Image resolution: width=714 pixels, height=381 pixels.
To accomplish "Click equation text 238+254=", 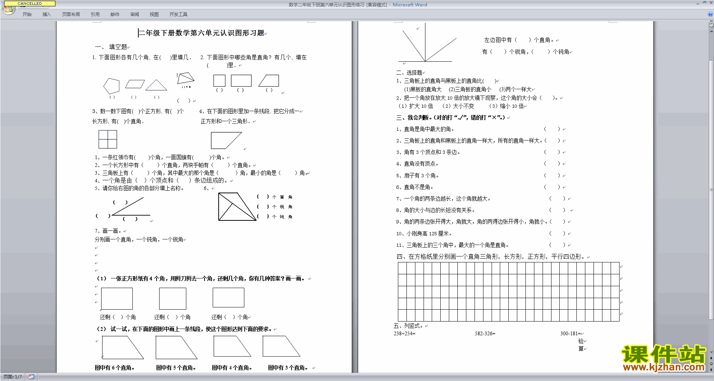I will (405, 333).
